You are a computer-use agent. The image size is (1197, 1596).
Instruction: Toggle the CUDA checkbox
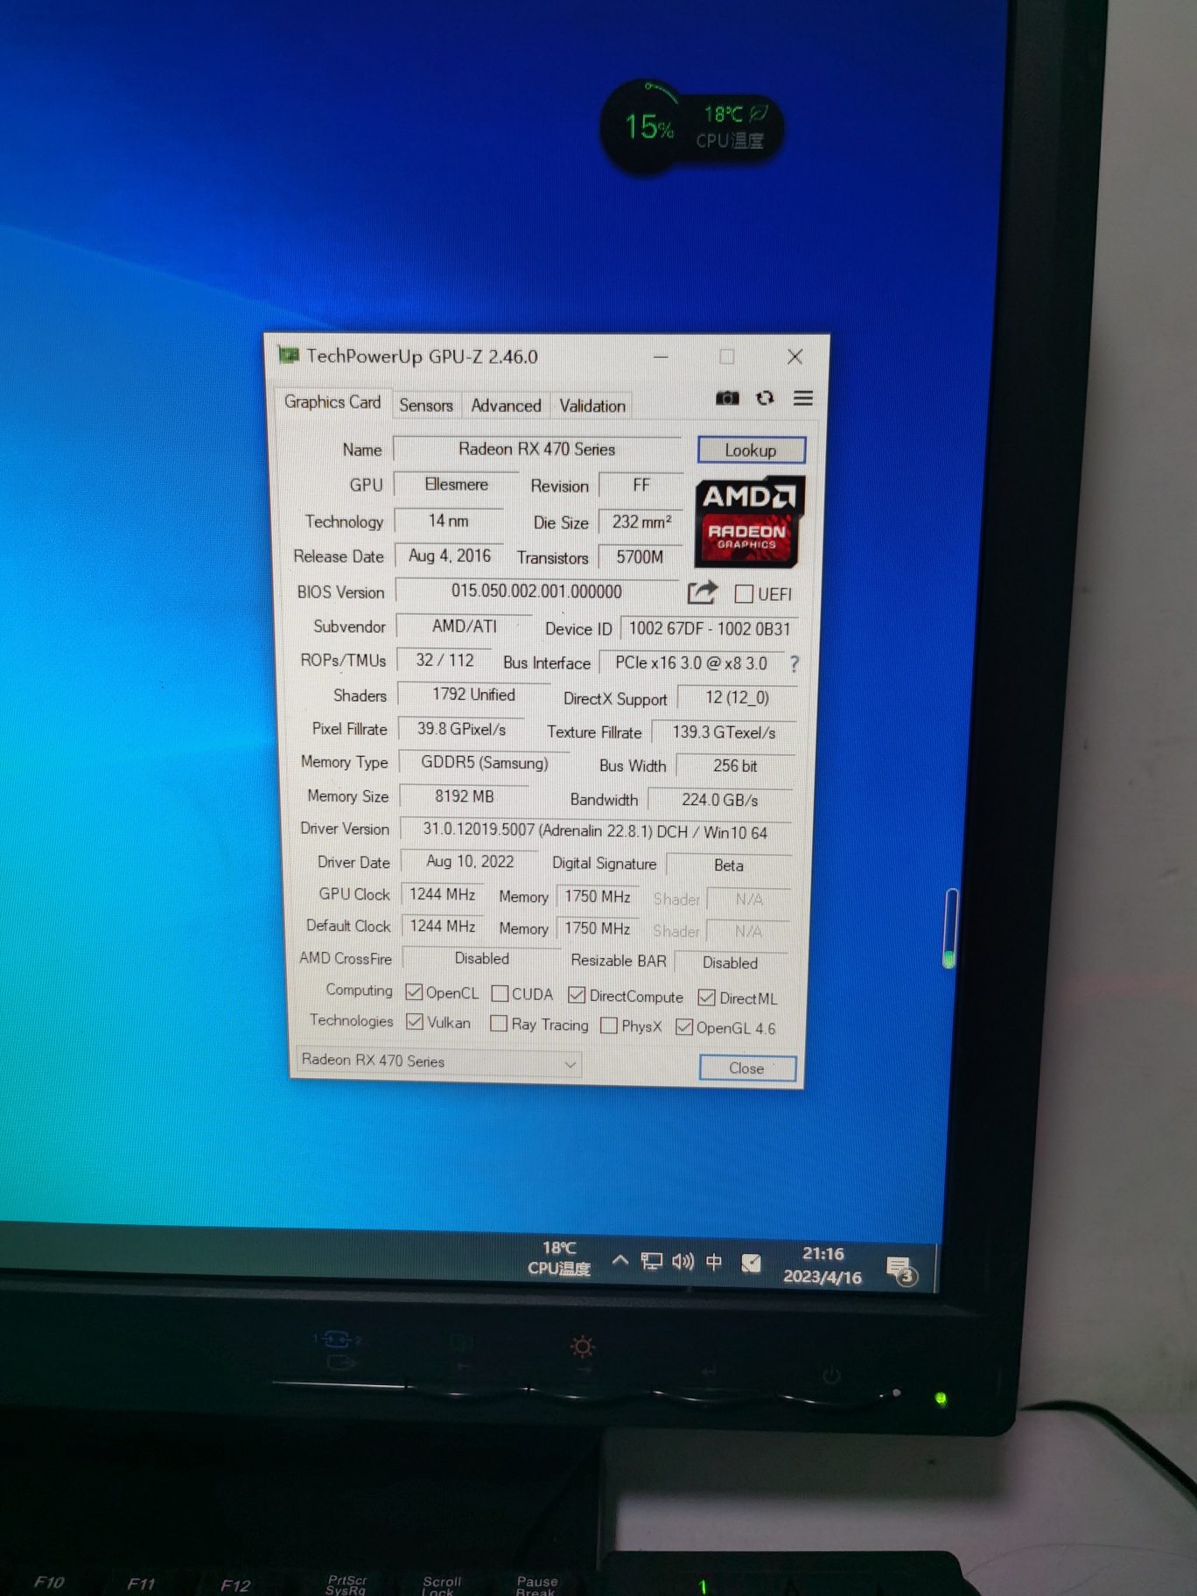500,994
